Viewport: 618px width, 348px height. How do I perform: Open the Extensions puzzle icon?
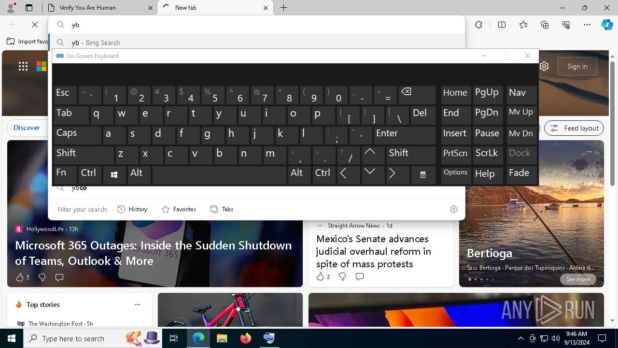click(x=478, y=25)
